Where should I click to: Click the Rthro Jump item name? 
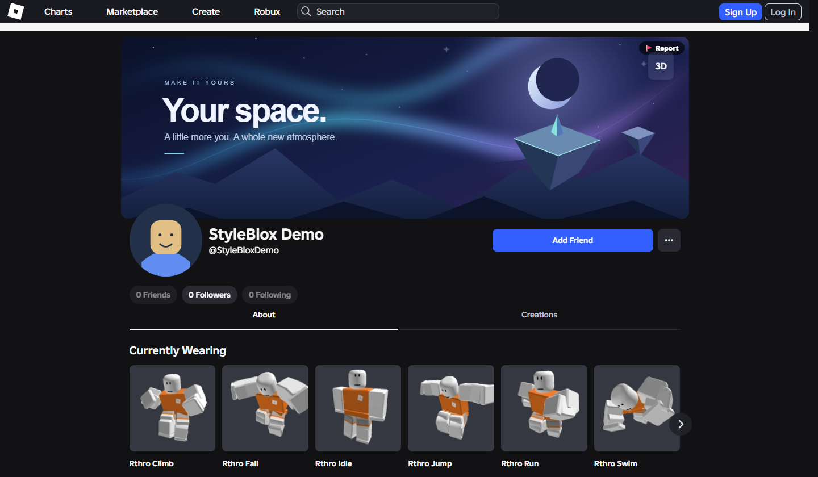[x=430, y=463]
